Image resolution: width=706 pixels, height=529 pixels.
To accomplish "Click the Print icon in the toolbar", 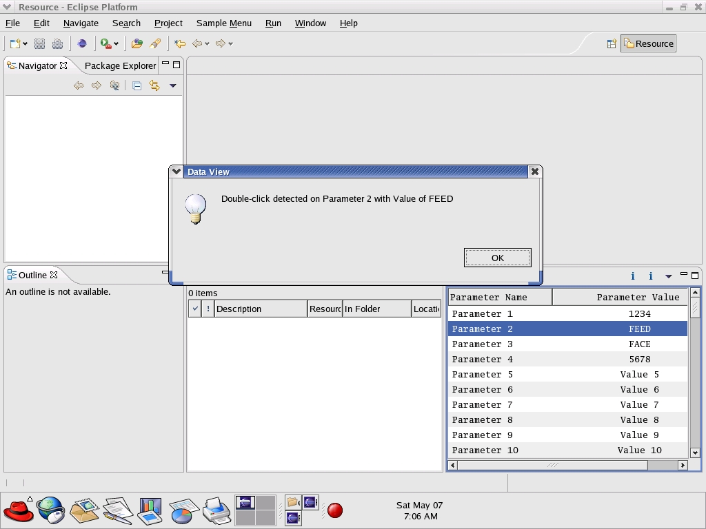I will tap(58, 43).
